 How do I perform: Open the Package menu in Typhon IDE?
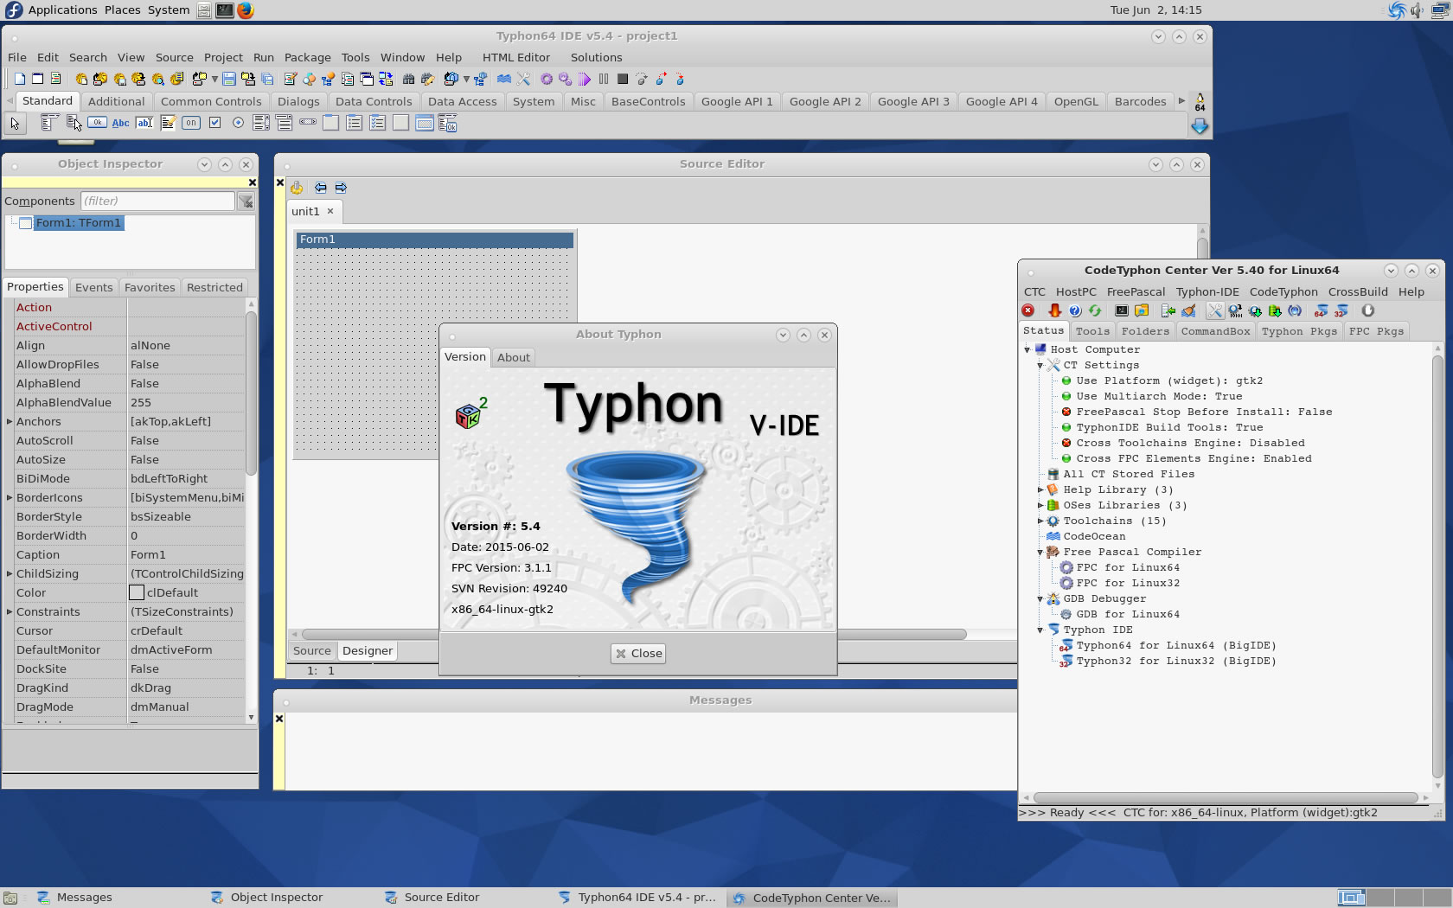click(307, 57)
